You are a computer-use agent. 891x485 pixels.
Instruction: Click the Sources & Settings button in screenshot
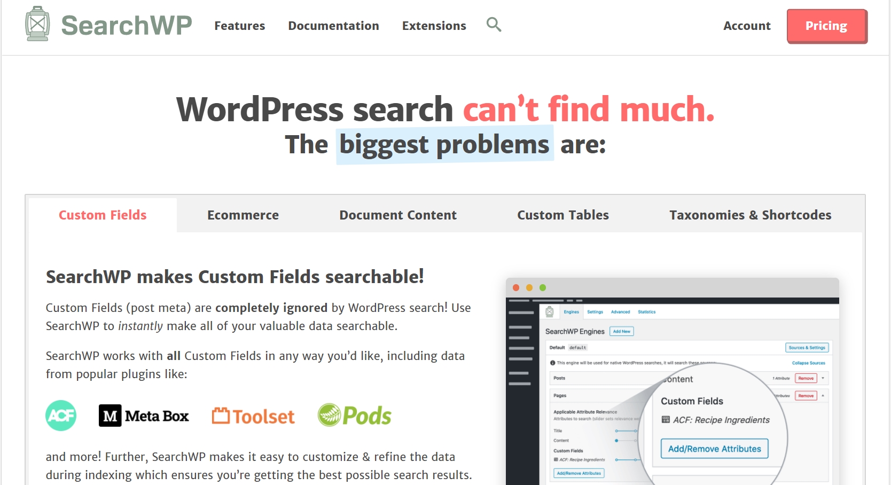pyautogui.click(x=807, y=348)
